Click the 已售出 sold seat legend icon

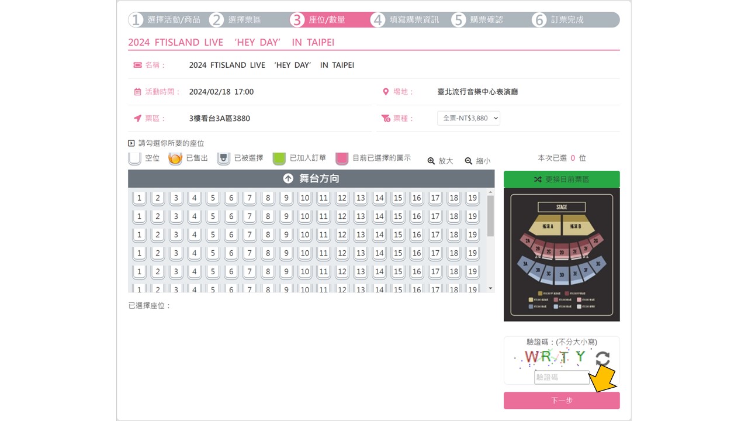pyautogui.click(x=175, y=158)
